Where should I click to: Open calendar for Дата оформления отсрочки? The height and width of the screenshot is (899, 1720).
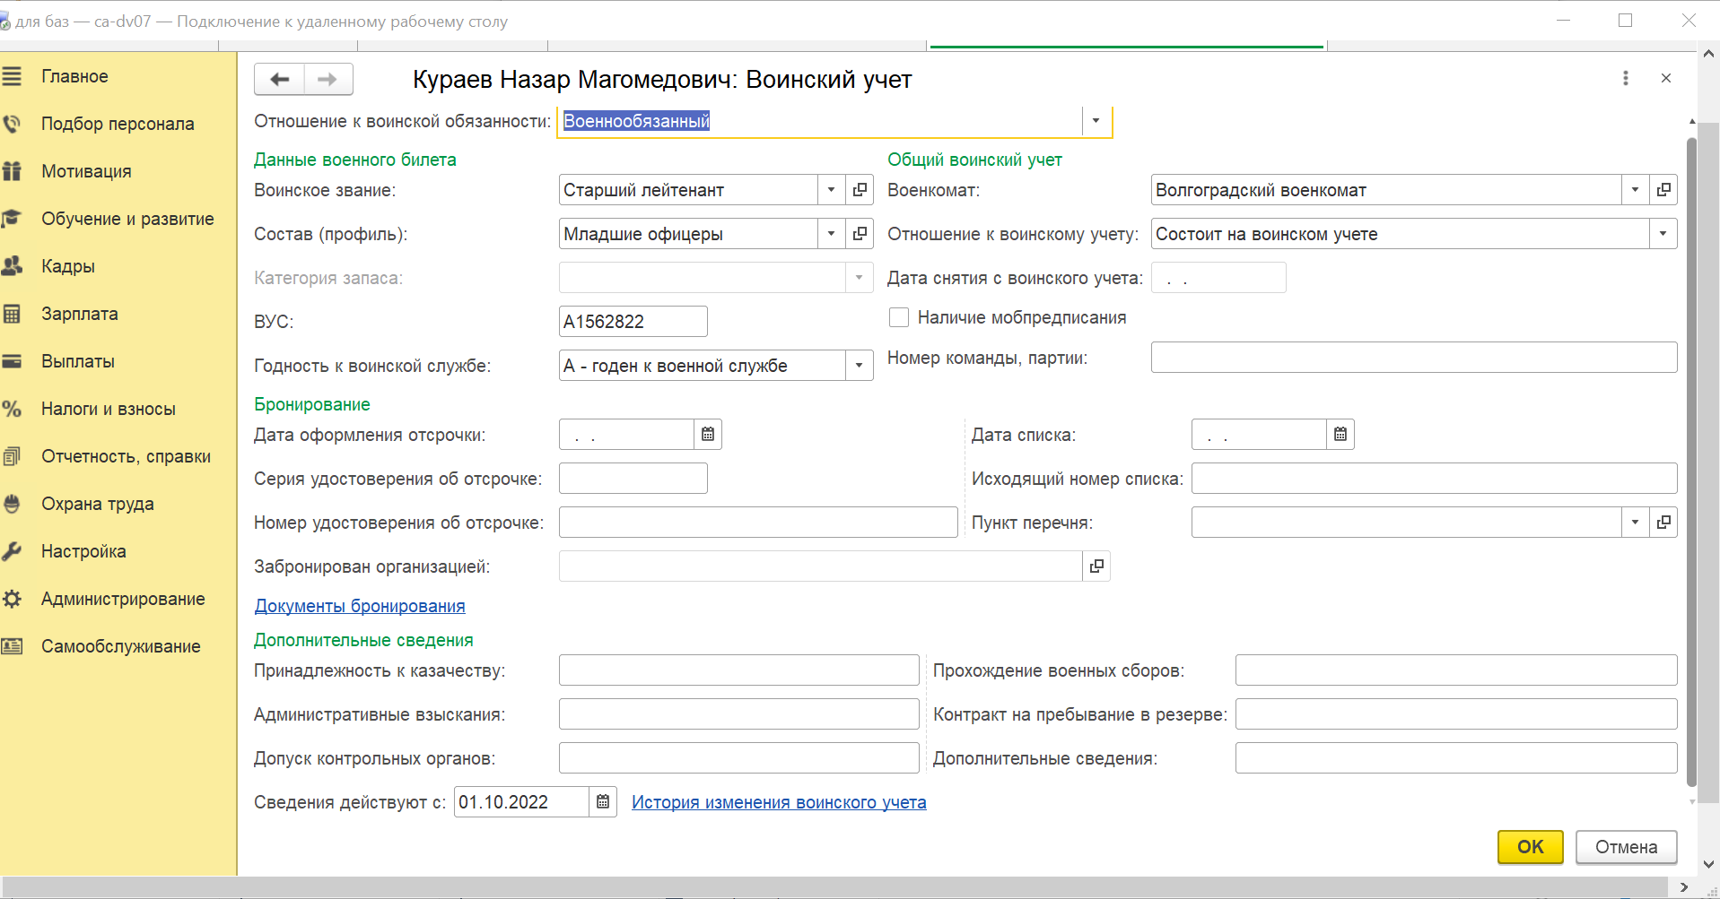[708, 435]
